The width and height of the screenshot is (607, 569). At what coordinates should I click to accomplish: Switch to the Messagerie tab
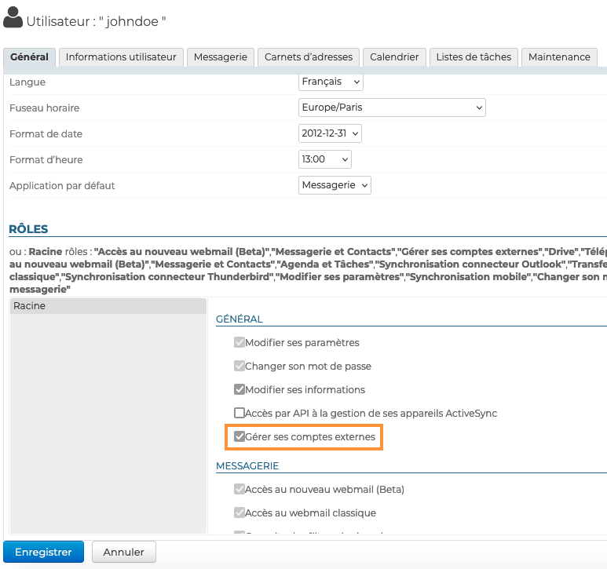point(221,57)
